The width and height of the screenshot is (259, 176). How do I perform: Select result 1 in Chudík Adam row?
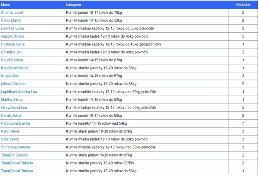(243, 60)
